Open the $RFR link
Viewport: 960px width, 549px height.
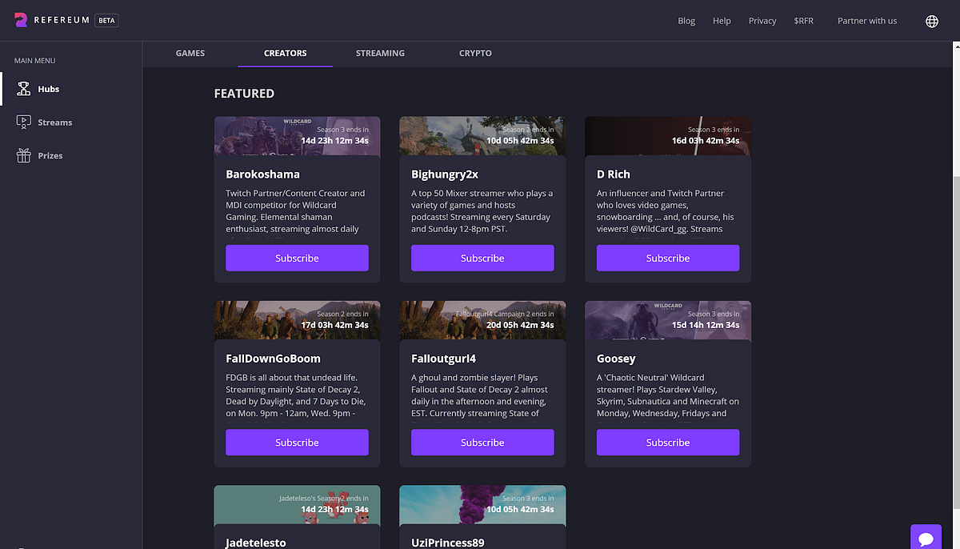pos(803,21)
